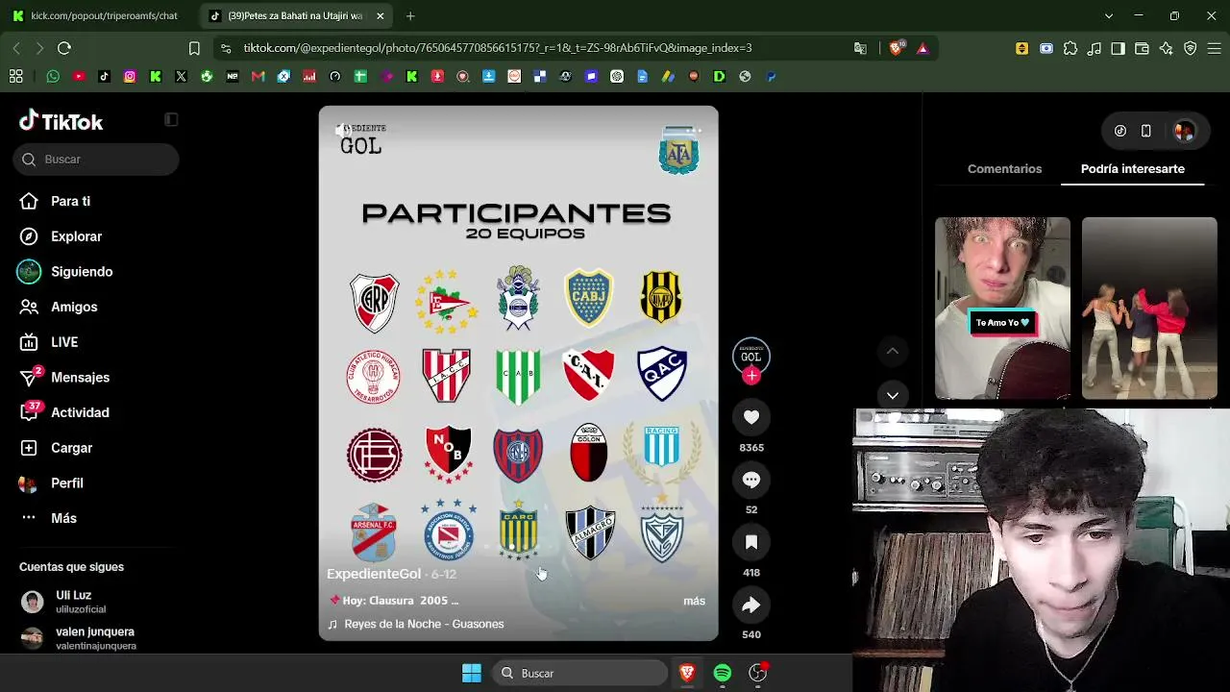
Task: Switch to the kick.com chat browser tab
Action: click(97, 16)
